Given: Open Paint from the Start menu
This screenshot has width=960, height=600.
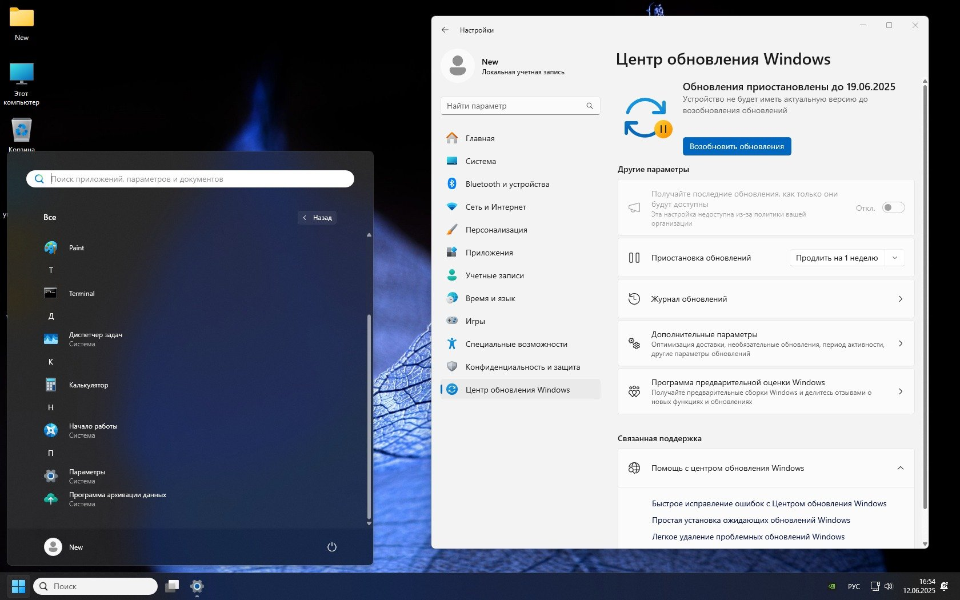Looking at the screenshot, I should pos(76,247).
